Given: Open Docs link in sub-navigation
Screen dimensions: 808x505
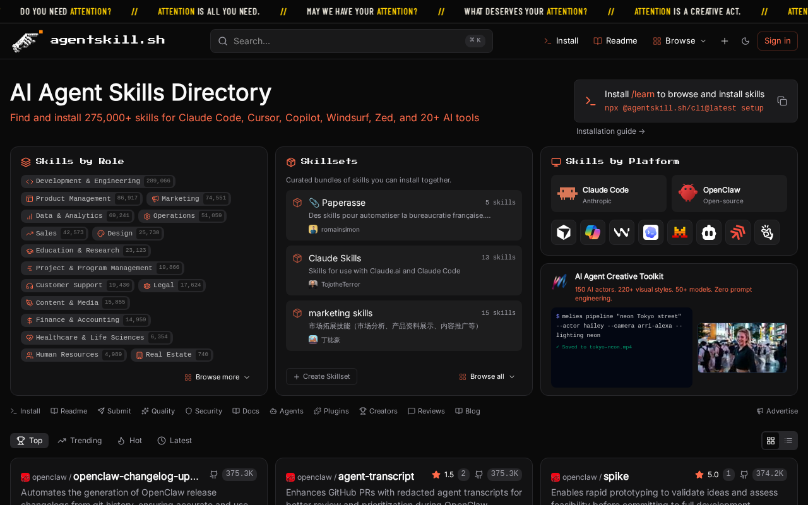Looking at the screenshot, I should click(x=246, y=411).
